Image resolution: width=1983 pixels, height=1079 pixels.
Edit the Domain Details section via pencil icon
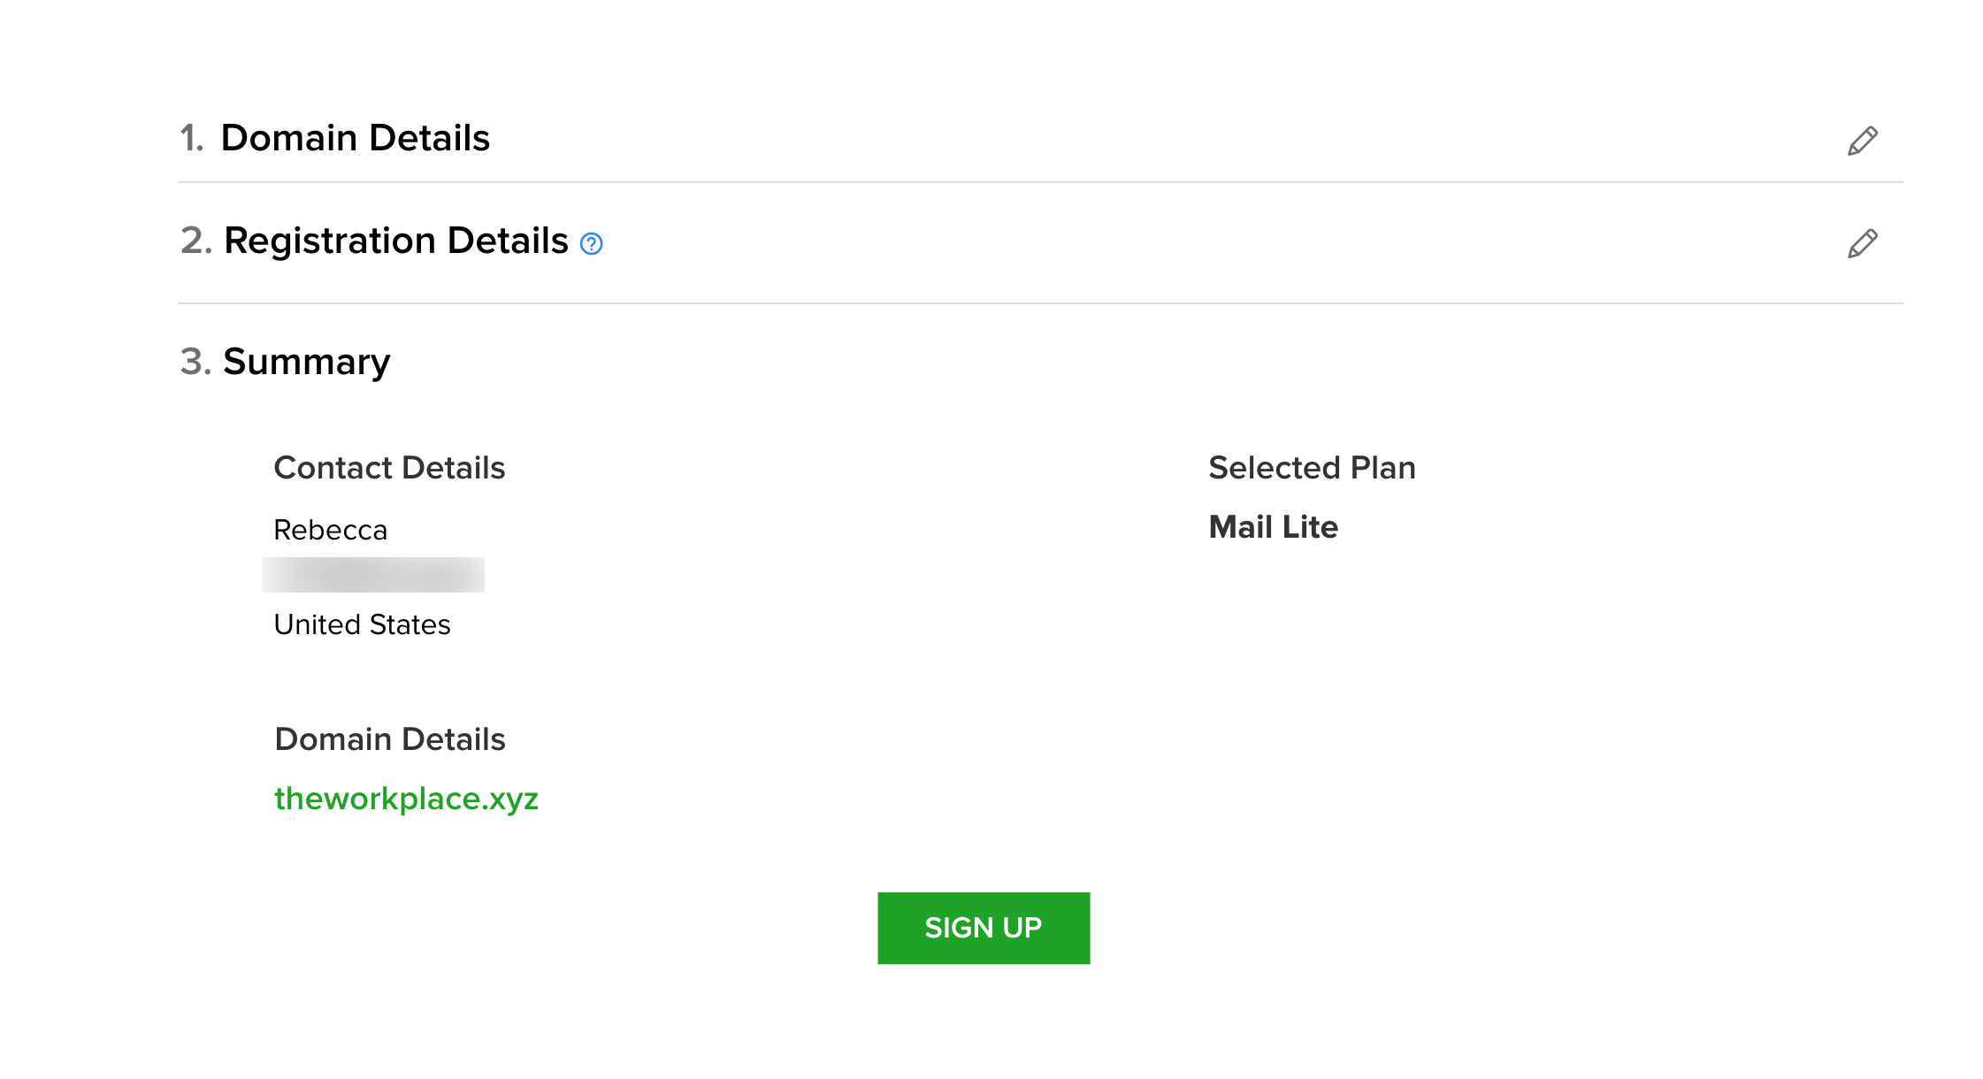pyautogui.click(x=1862, y=141)
